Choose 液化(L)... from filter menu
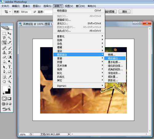This screenshot has height=139, width=154. pyautogui.click(x=79, y=24)
